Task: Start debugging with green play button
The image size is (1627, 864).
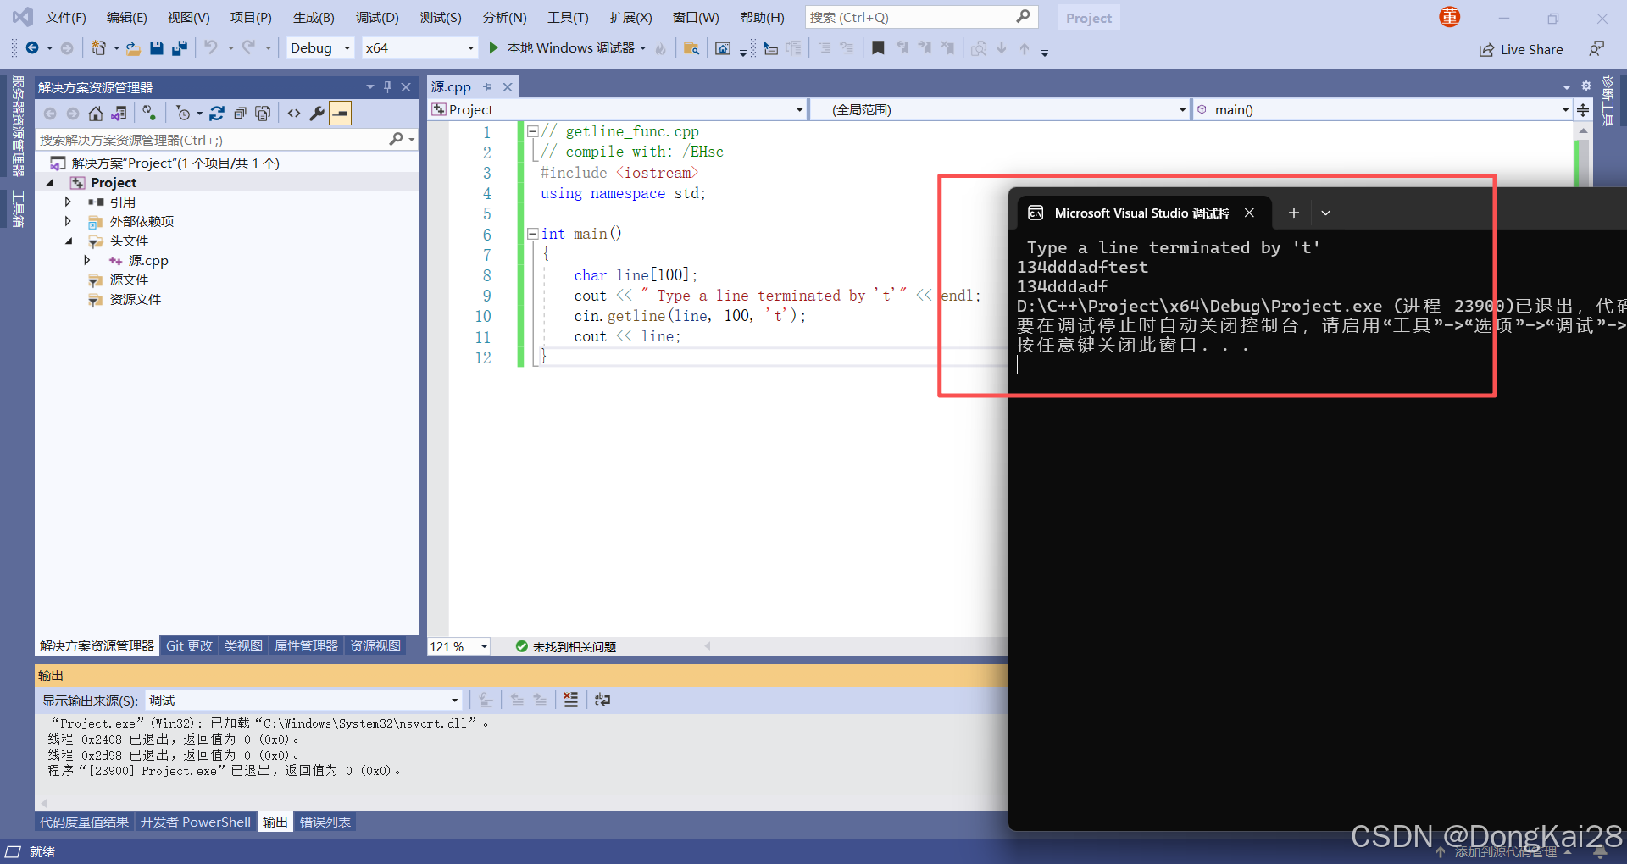Action: coord(493,48)
